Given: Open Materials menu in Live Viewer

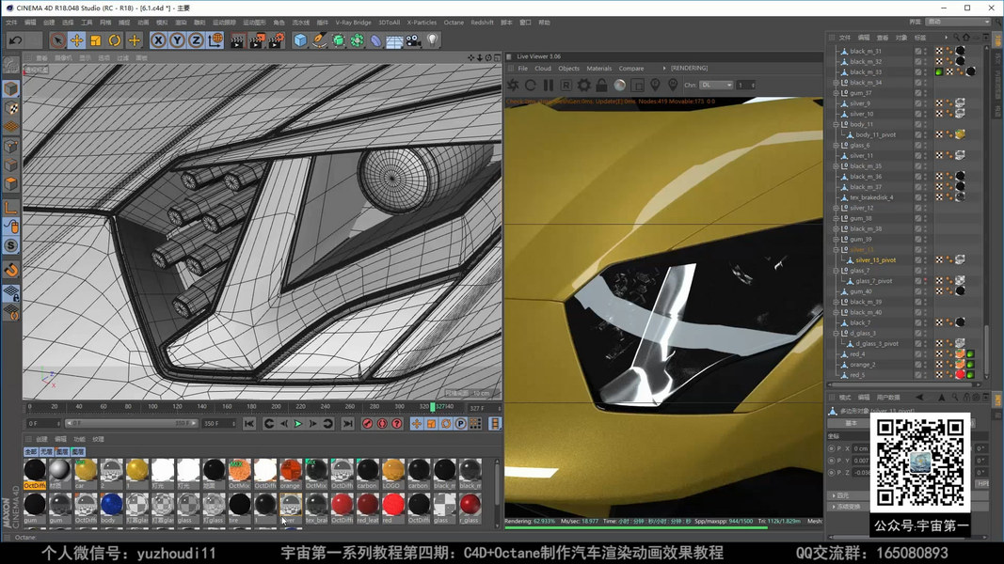Looking at the screenshot, I should click(x=598, y=69).
